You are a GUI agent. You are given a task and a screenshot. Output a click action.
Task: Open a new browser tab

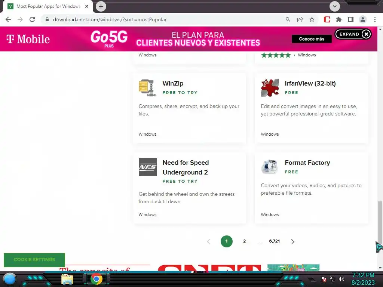(101, 6)
